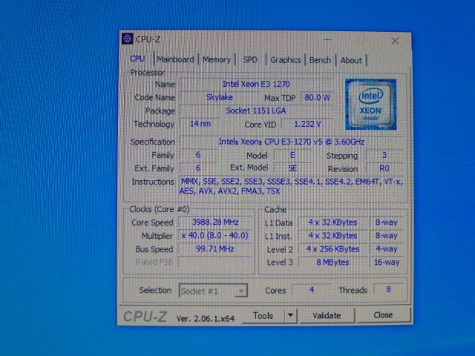The image size is (475, 356).
Task: Click the Name field Intel Xeon E3 1270
Action: coord(256,84)
